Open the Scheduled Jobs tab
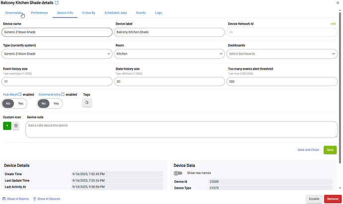343x204 pixels. click(115, 12)
